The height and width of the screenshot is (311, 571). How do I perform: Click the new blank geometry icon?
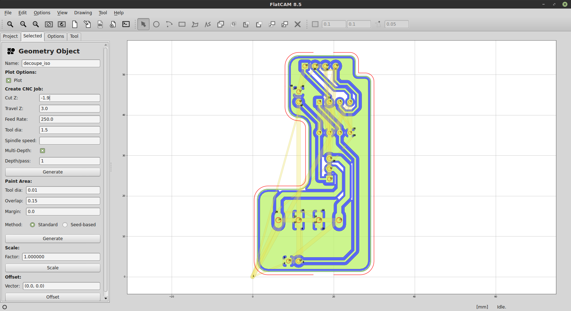[75, 24]
